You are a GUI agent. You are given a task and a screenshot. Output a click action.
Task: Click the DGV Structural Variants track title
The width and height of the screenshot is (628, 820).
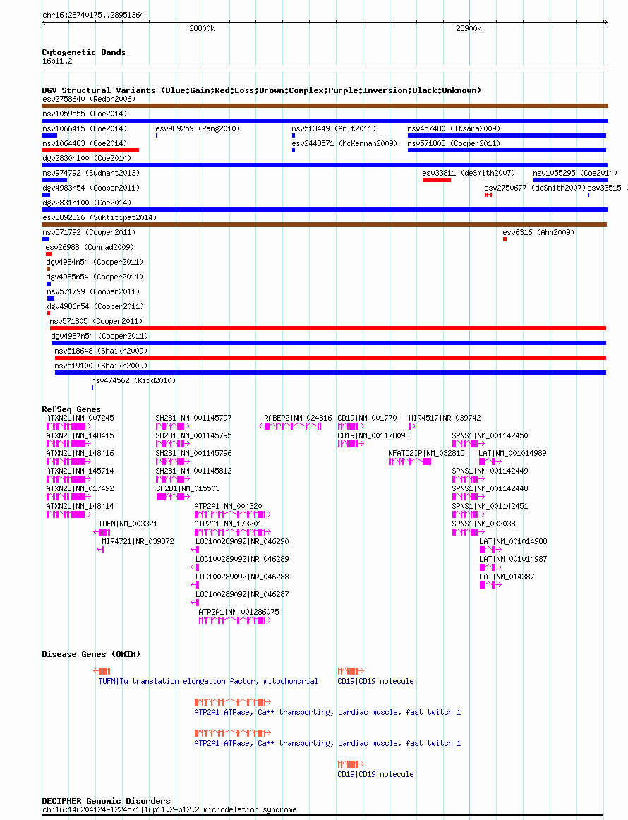pyautogui.click(x=262, y=90)
